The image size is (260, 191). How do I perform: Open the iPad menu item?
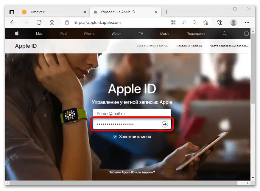pos(63,33)
